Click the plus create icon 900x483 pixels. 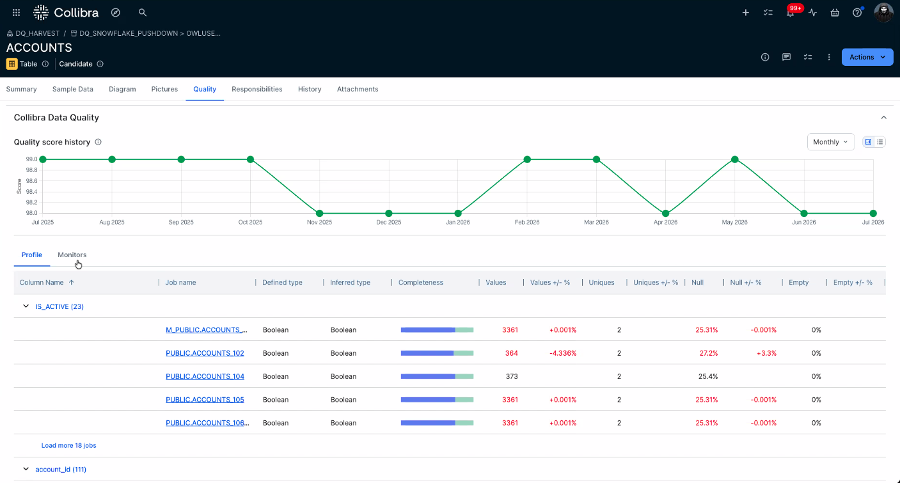pos(745,12)
